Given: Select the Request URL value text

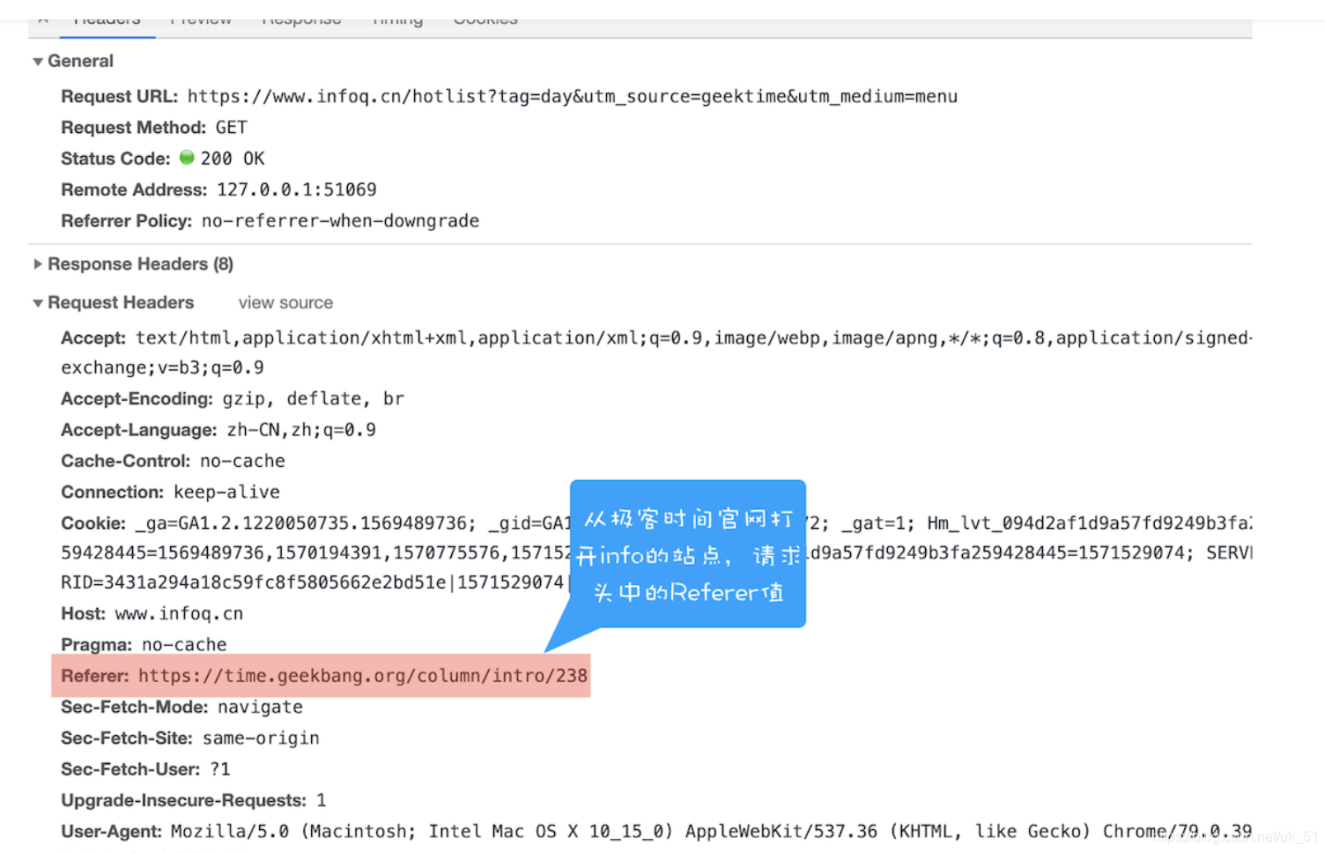Looking at the screenshot, I should [x=572, y=96].
